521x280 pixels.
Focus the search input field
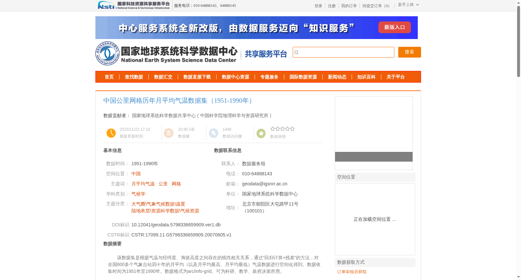pyautogui.click(x=344, y=52)
